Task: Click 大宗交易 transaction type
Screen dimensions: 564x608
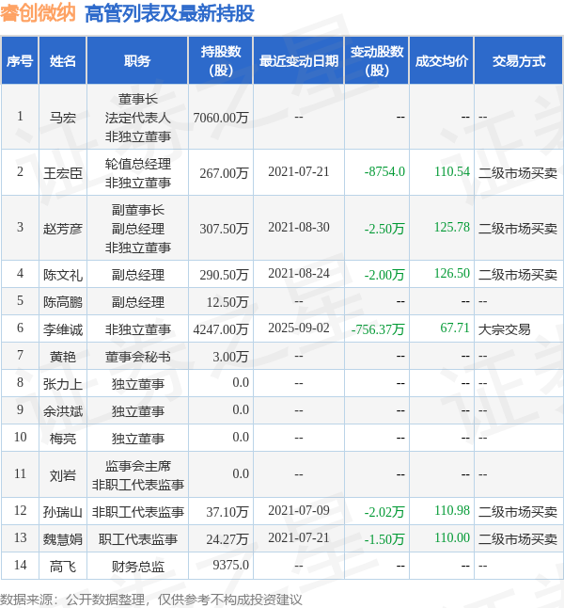Action: coord(504,329)
